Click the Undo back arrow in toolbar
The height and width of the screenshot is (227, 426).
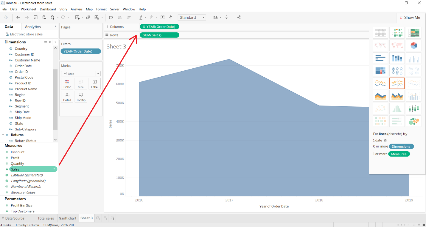click(18, 18)
